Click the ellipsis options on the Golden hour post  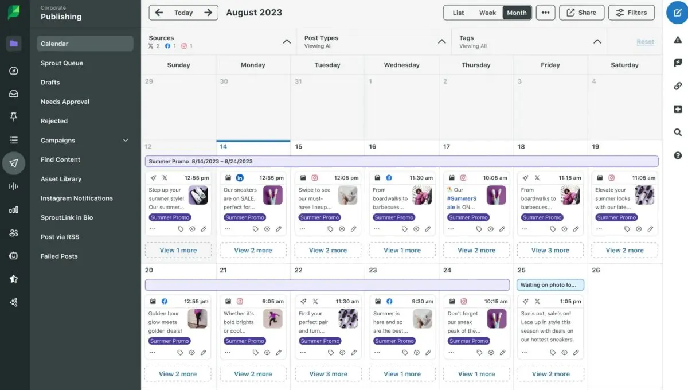153,352
